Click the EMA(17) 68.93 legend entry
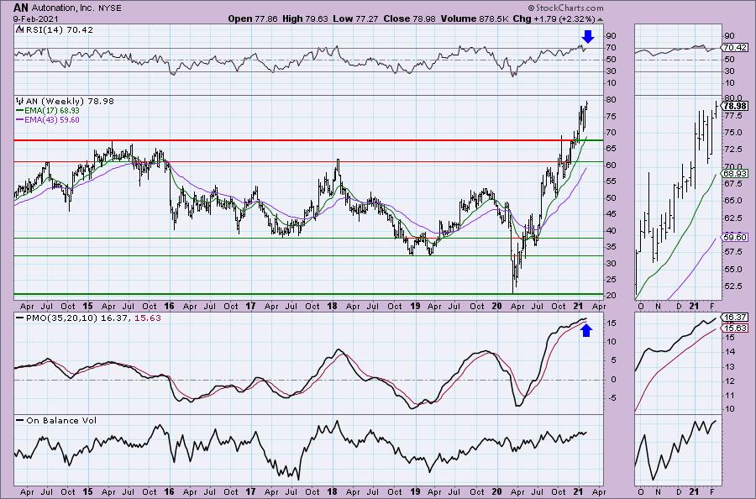 point(48,111)
